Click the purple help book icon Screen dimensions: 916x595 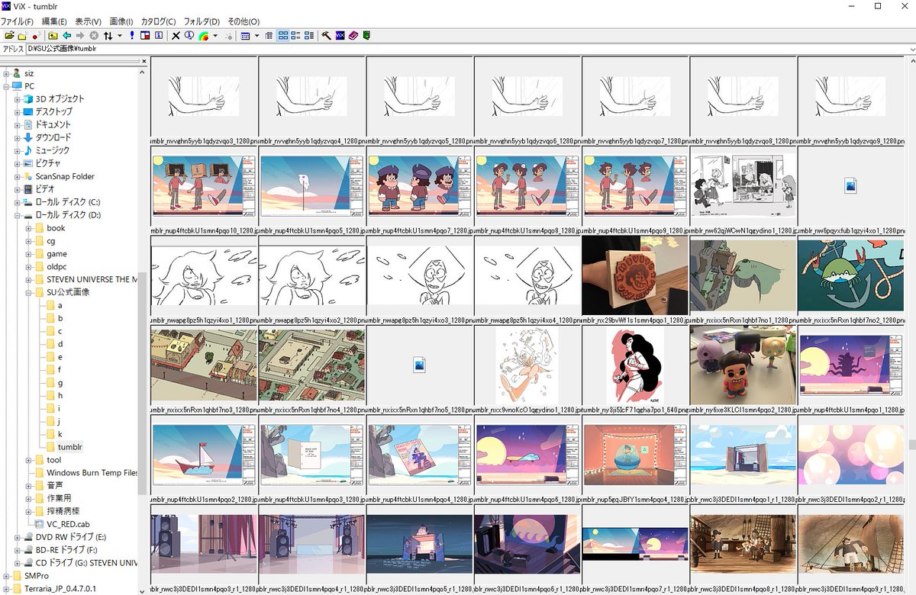pyautogui.click(x=353, y=35)
